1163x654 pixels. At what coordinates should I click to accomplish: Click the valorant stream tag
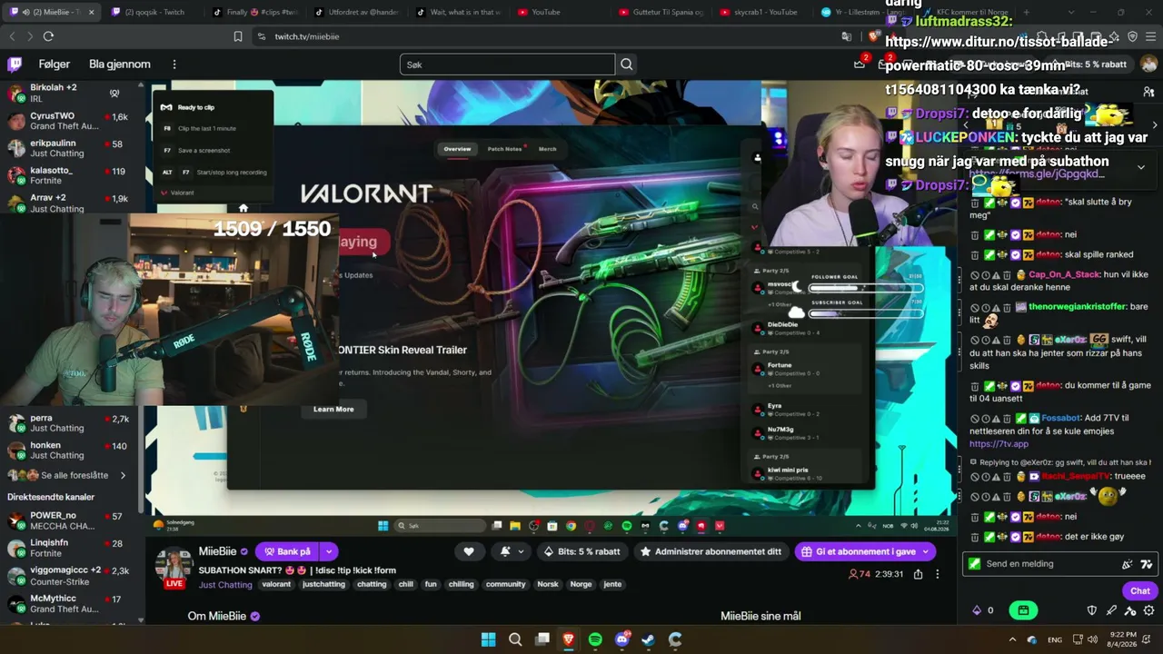(276, 585)
